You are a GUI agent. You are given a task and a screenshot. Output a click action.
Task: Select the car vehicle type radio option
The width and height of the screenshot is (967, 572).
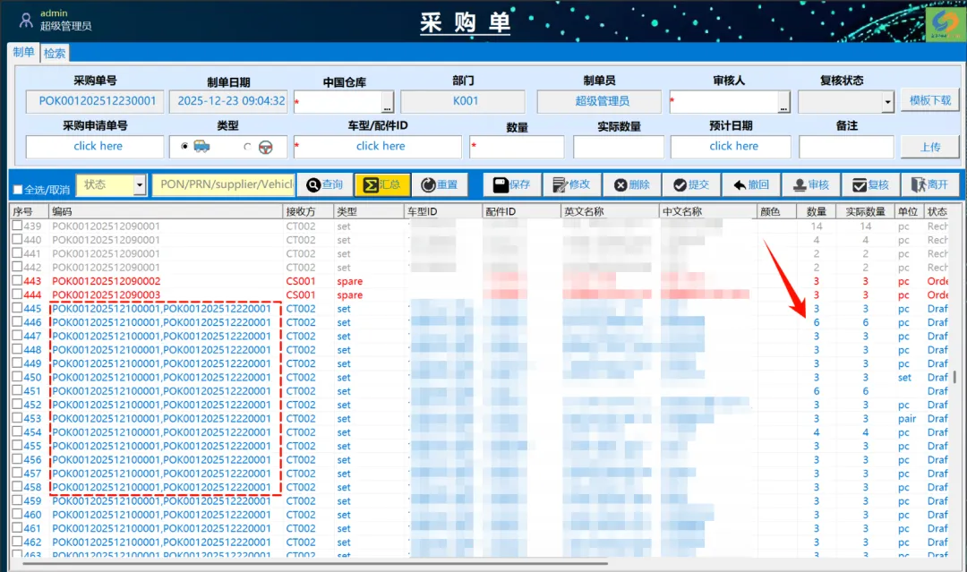coord(184,147)
